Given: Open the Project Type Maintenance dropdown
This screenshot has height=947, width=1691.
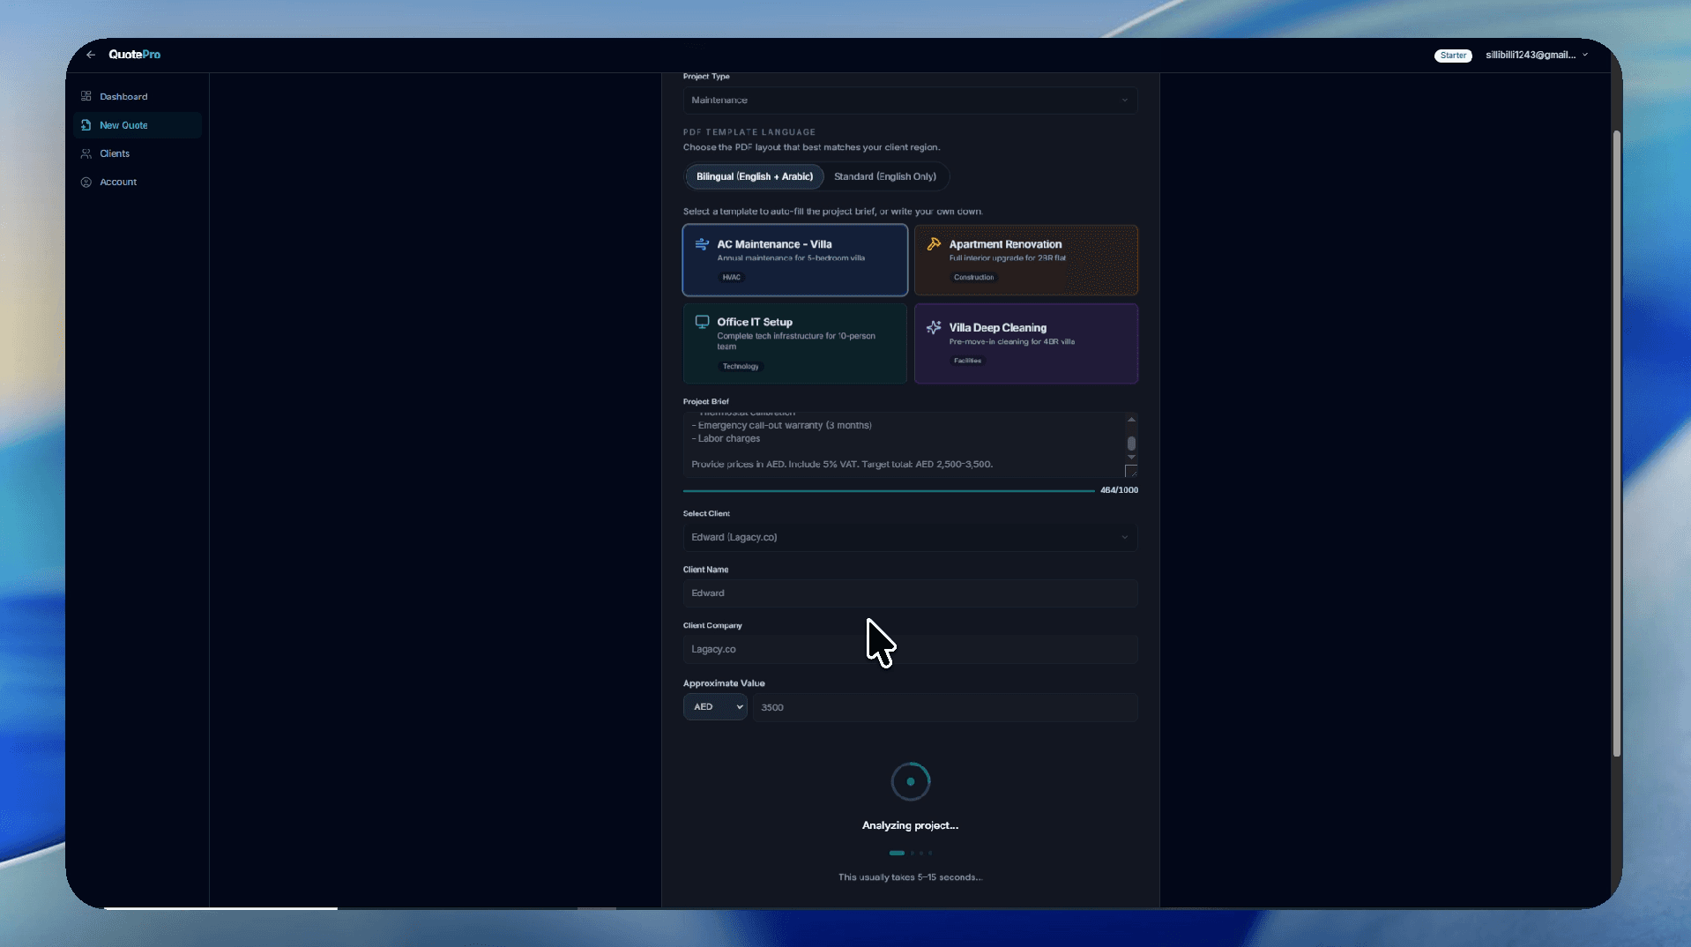Looking at the screenshot, I should point(910,101).
